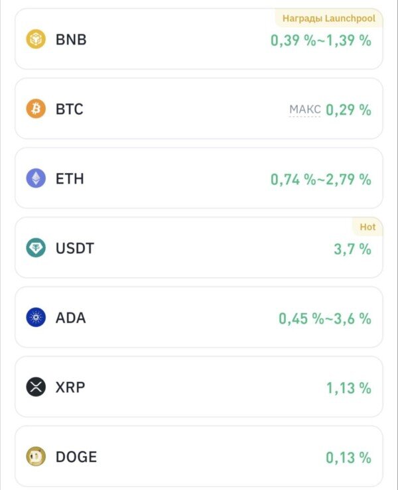This screenshot has width=398, height=490.
Task: Click the orange Bitcoin icon
Action: (36, 109)
